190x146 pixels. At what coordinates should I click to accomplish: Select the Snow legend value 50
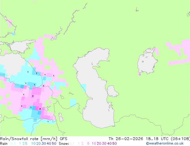(x=115, y=144)
